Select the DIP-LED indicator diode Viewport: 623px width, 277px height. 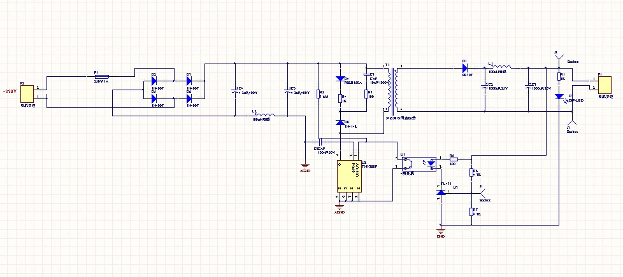tap(559, 97)
